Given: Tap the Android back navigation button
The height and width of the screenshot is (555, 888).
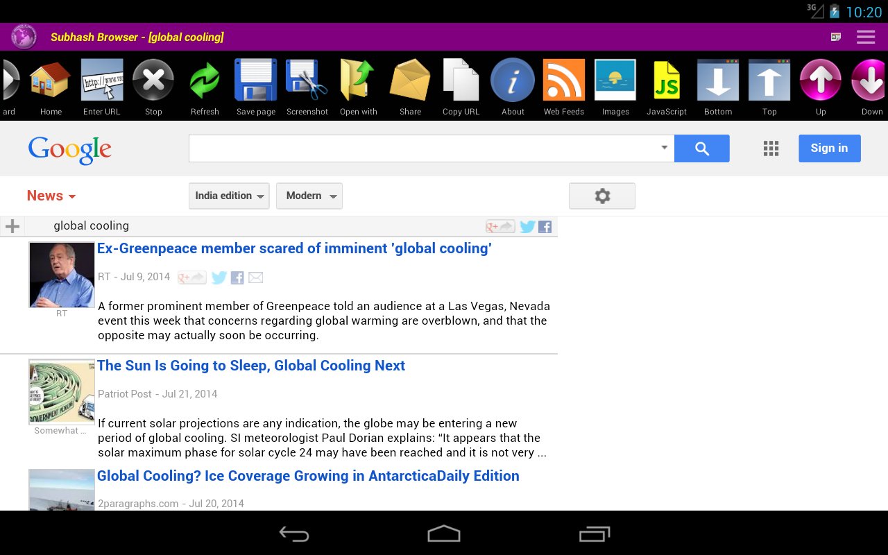Looking at the screenshot, I should click(x=294, y=533).
